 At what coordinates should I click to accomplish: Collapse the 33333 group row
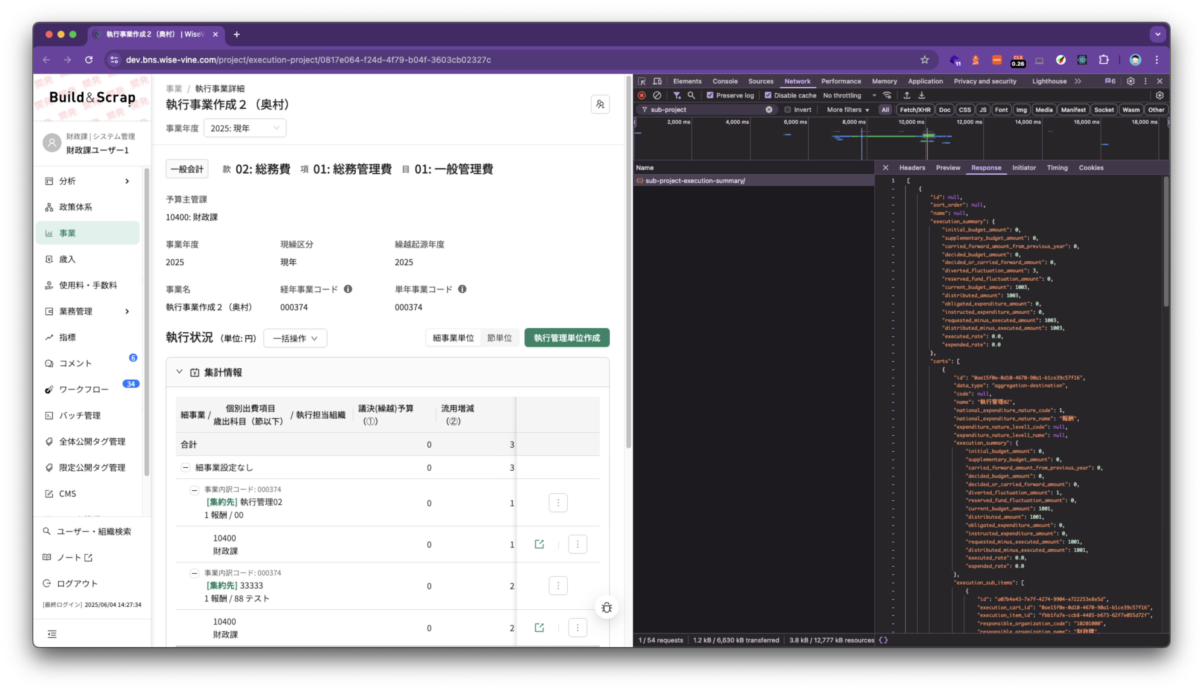(194, 574)
